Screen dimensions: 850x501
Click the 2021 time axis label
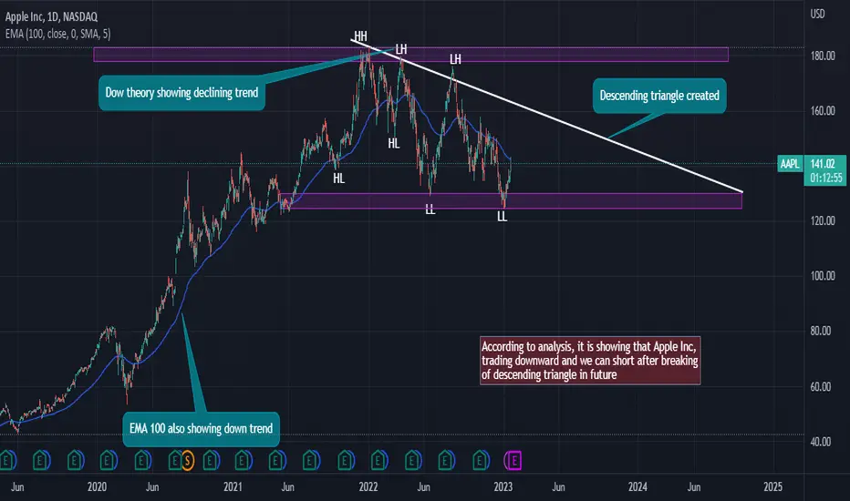[233, 487]
